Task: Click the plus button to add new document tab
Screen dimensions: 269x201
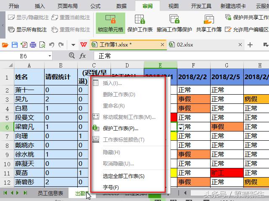Action: pos(250,45)
